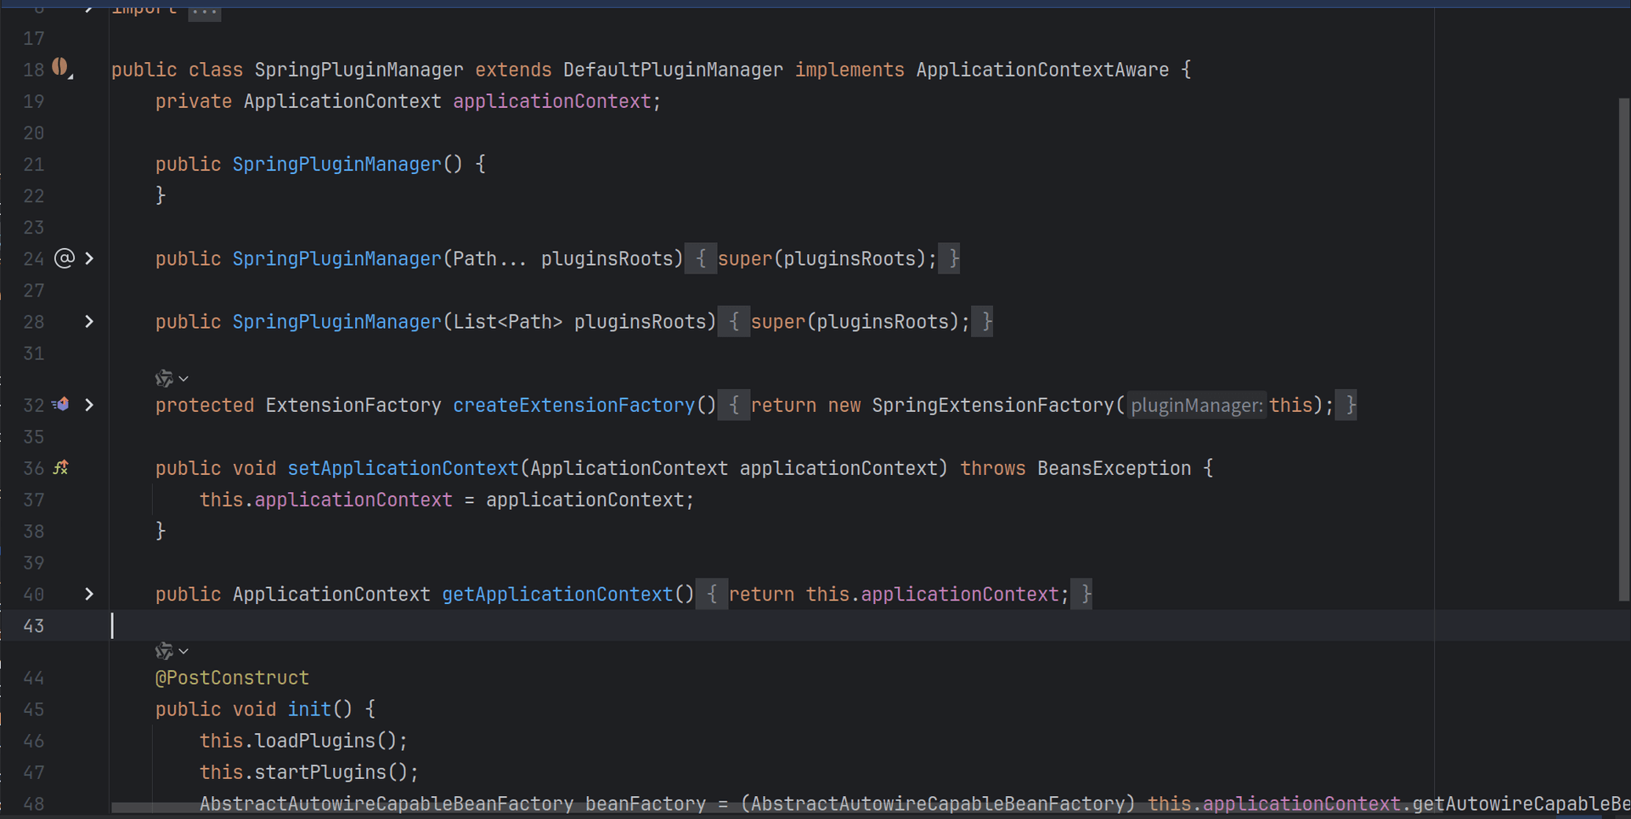Click line number 37 in the gutter
The height and width of the screenshot is (819, 1631).
34,500
